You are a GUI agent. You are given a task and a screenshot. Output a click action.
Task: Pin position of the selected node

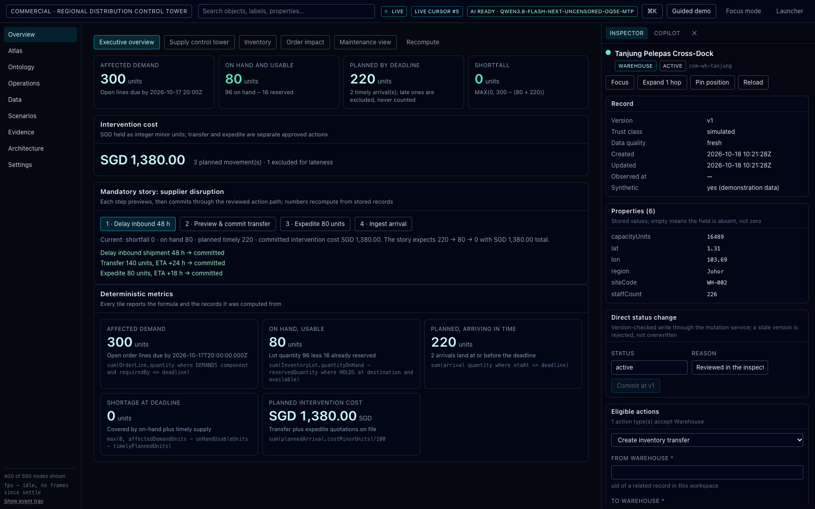(x=712, y=82)
